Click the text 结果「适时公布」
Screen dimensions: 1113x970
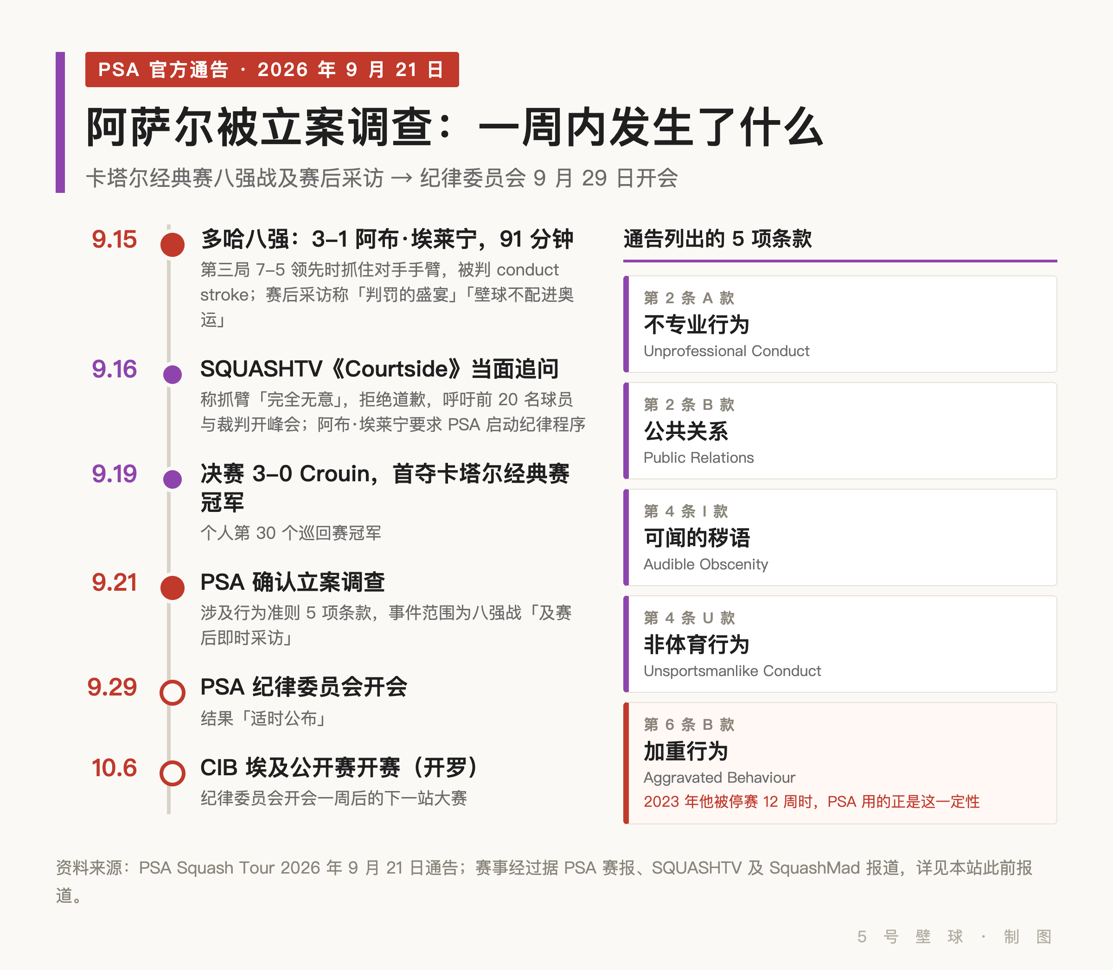click(x=263, y=718)
